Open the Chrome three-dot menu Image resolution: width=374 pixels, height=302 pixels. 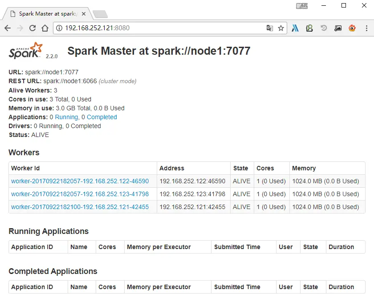(x=366, y=28)
